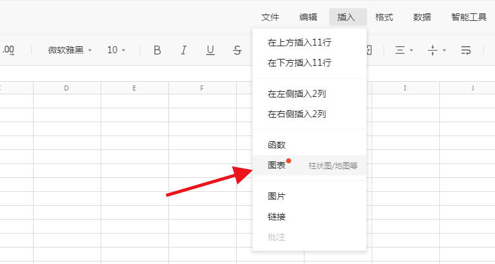Screen dimensions: 495x264
Task: Toggle italic formatting with the I icon
Action: pyautogui.click(x=184, y=50)
